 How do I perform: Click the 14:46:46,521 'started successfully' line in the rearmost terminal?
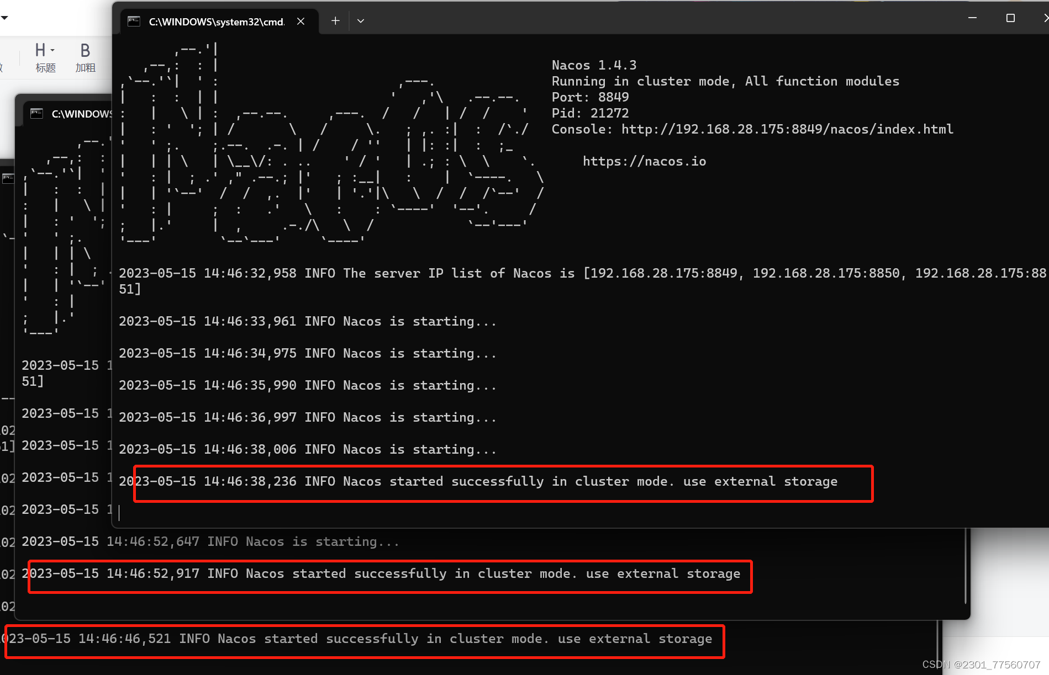tap(356, 639)
